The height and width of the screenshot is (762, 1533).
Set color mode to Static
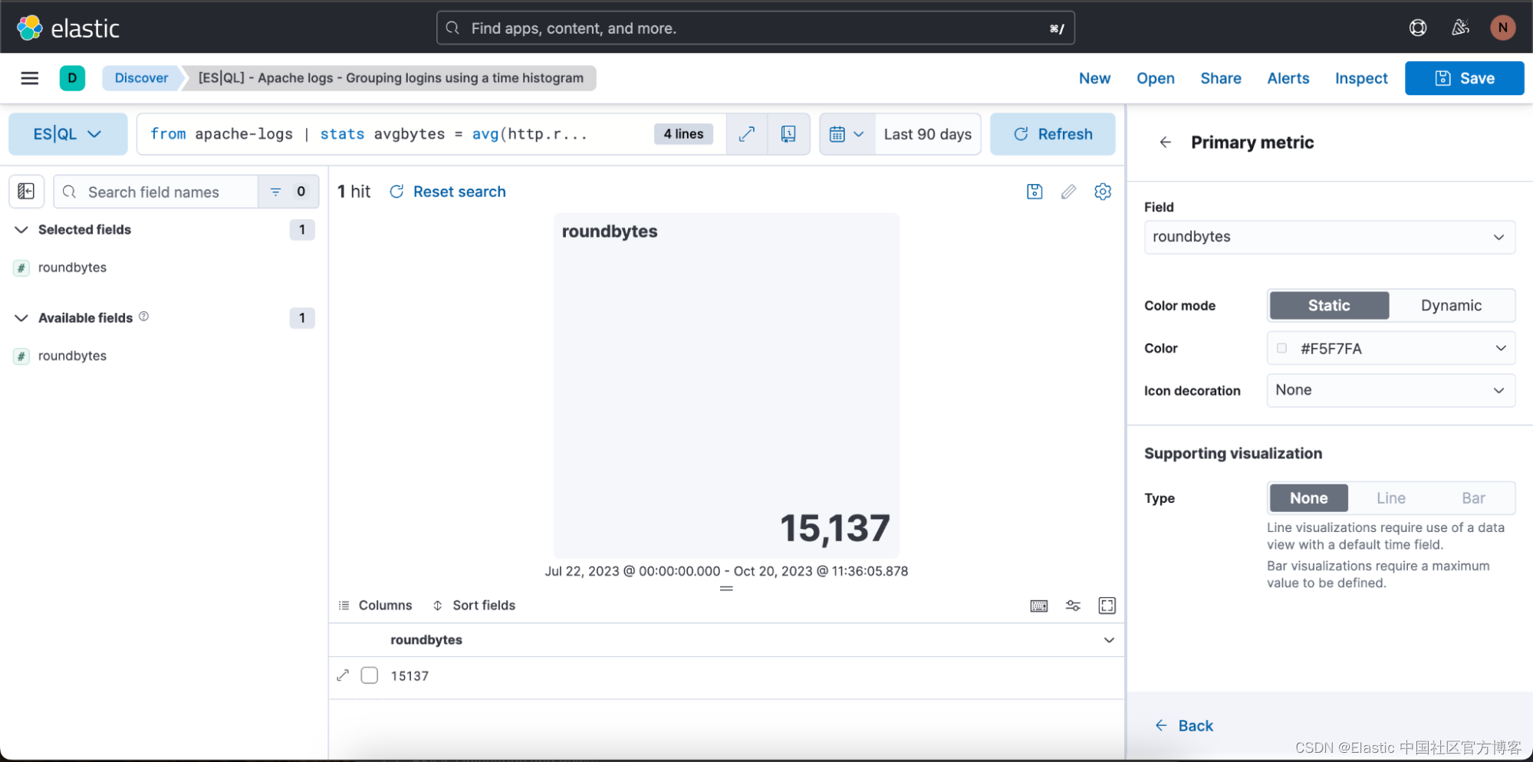[1329, 305]
